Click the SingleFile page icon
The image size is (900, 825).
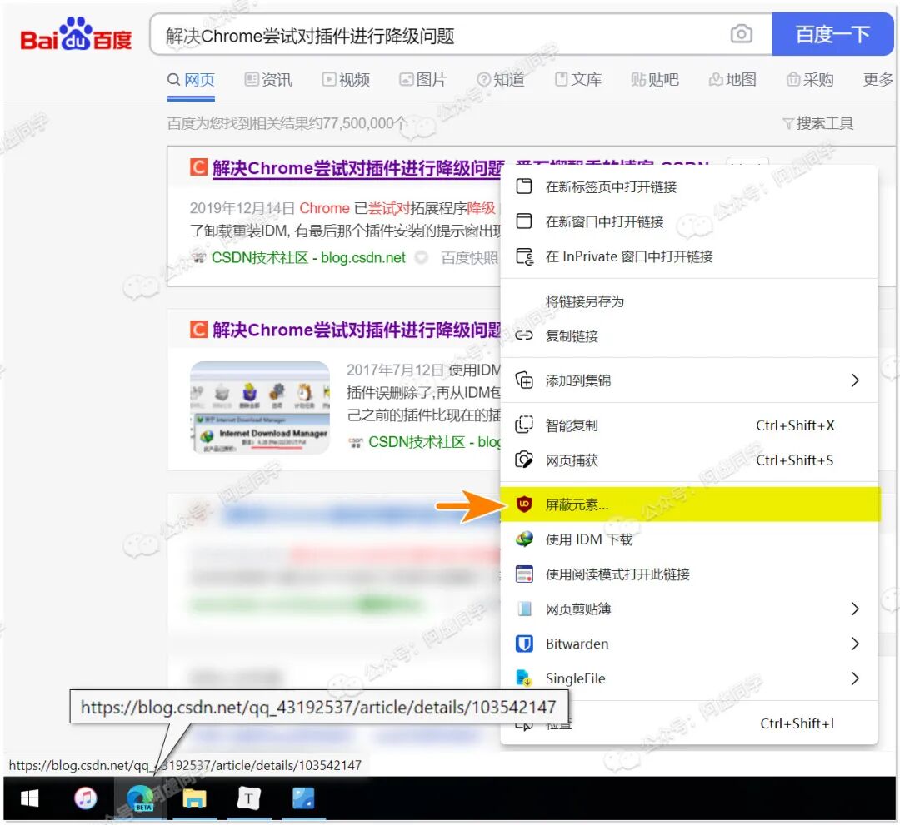click(524, 678)
